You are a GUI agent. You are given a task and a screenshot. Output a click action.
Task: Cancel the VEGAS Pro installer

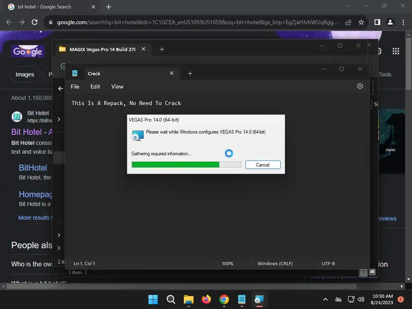[x=263, y=165]
